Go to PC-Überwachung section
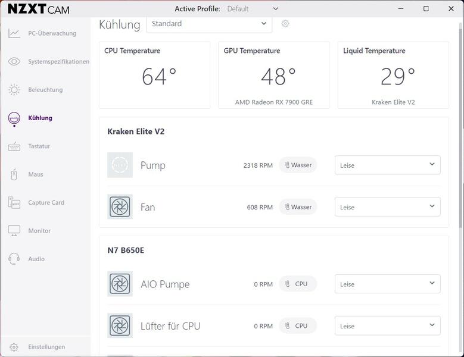Screen dimensions: 464x357 52,33
